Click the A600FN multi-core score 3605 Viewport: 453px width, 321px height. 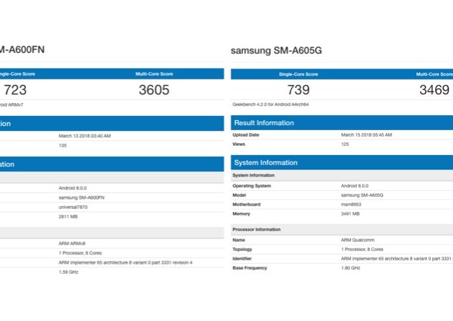point(154,90)
